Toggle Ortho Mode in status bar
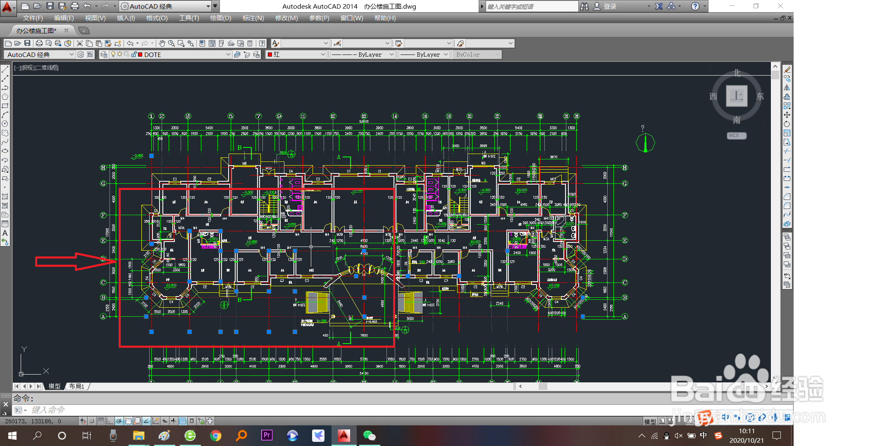This screenshot has height=446, width=873. click(110, 421)
